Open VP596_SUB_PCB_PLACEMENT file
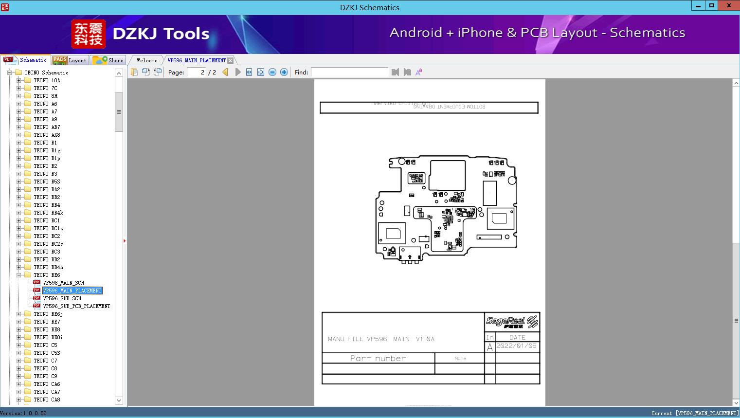 coord(76,306)
